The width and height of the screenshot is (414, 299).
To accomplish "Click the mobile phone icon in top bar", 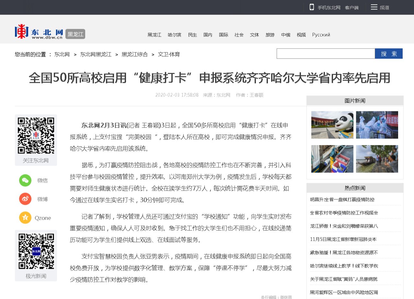I will click(312, 7).
